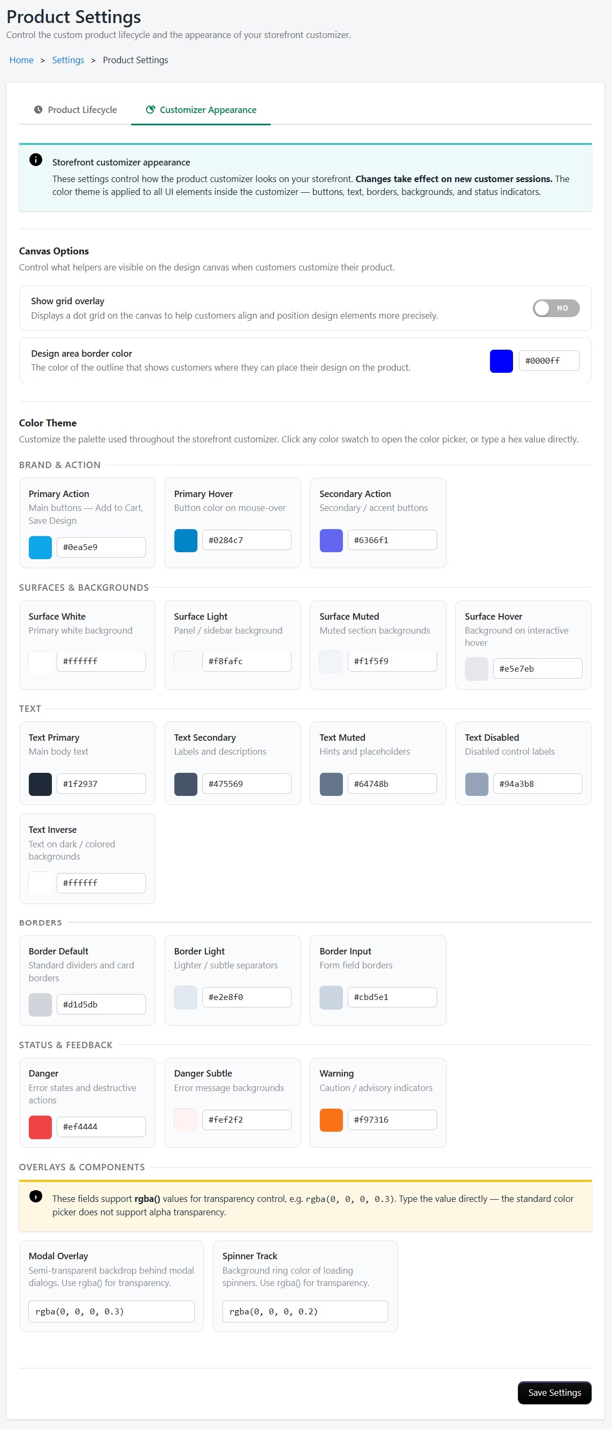Edit Surface Hover hex value #e5e7eb
The image size is (612, 1429).
coord(538,669)
